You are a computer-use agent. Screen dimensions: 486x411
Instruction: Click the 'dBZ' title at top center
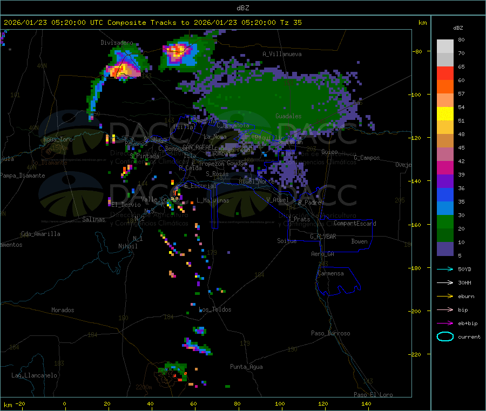tap(242, 8)
